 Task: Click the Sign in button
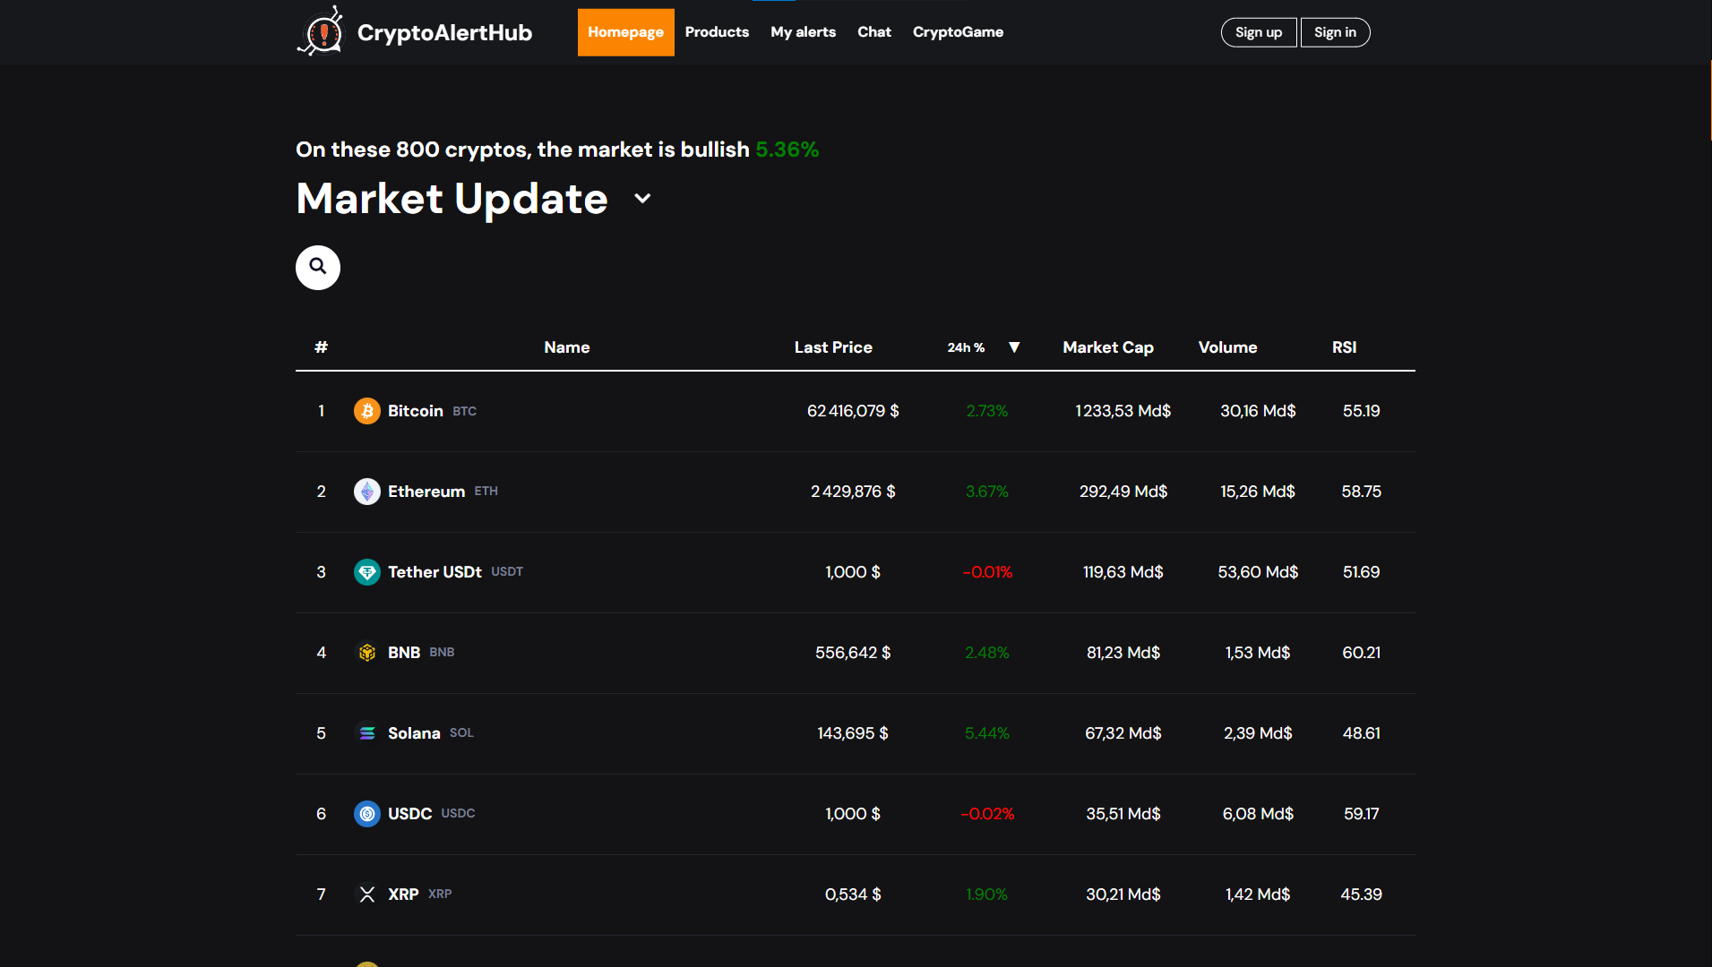click(x=1335, y=32)
